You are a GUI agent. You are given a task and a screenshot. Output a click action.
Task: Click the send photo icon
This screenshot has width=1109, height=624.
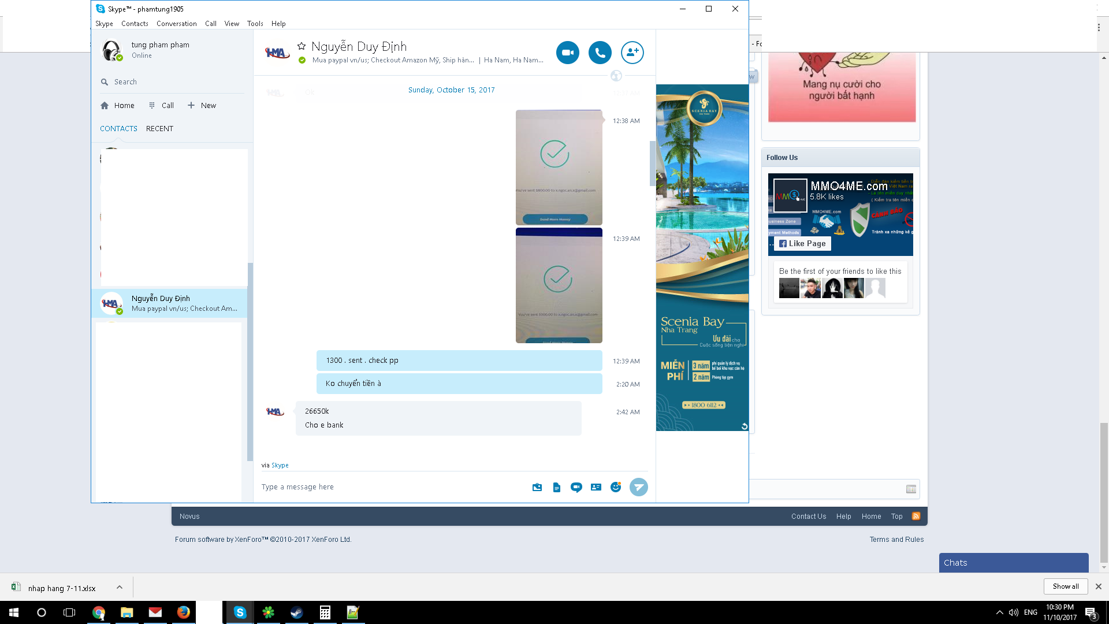(x=537, y=488)
